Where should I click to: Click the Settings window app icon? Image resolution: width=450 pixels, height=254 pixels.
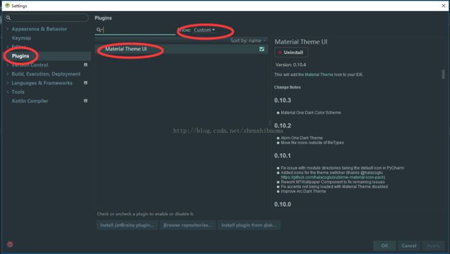(7, 6)
